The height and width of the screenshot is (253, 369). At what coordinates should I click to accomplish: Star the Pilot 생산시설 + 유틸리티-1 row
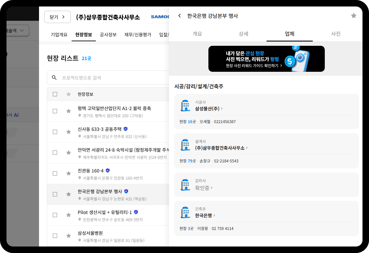click(69, 215)
